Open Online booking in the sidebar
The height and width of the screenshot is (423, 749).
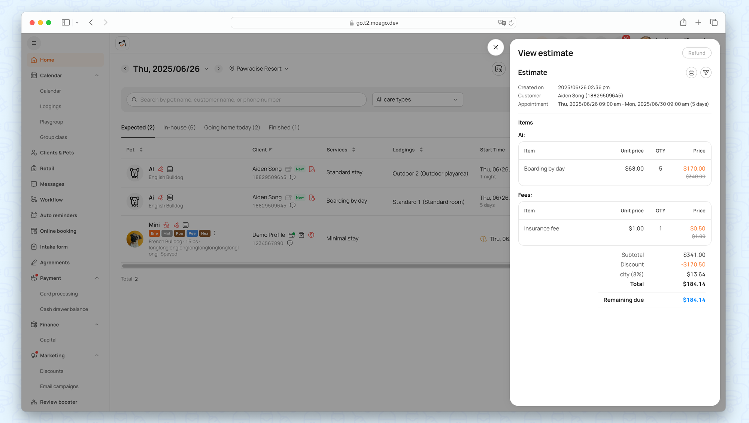point(58,231)
